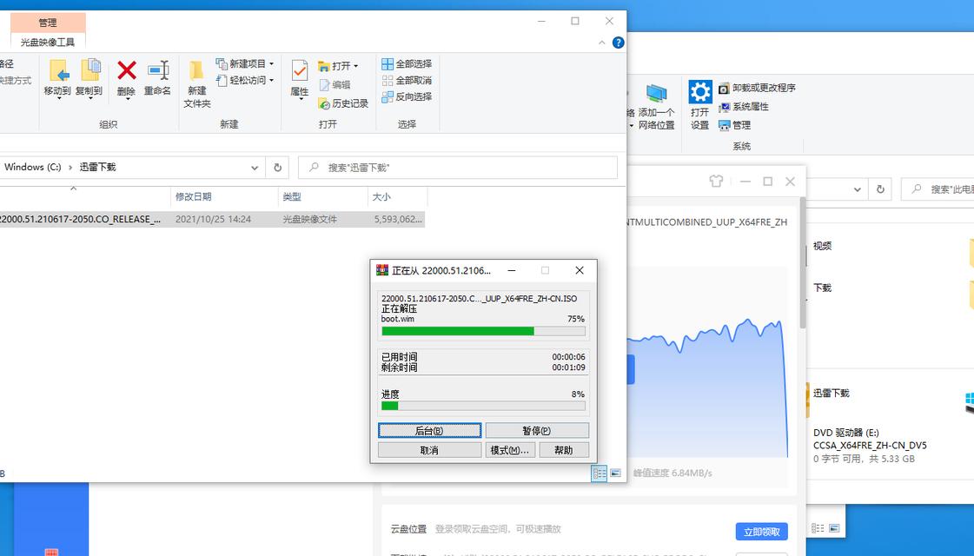Switch to the 管理 ribbon tab
Screen dimensions: 974x556
coord(48,23)
